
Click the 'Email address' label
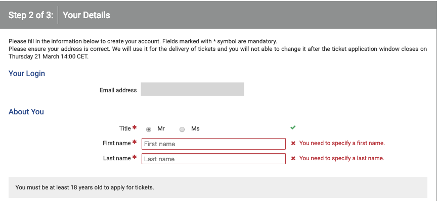point(118,90)
